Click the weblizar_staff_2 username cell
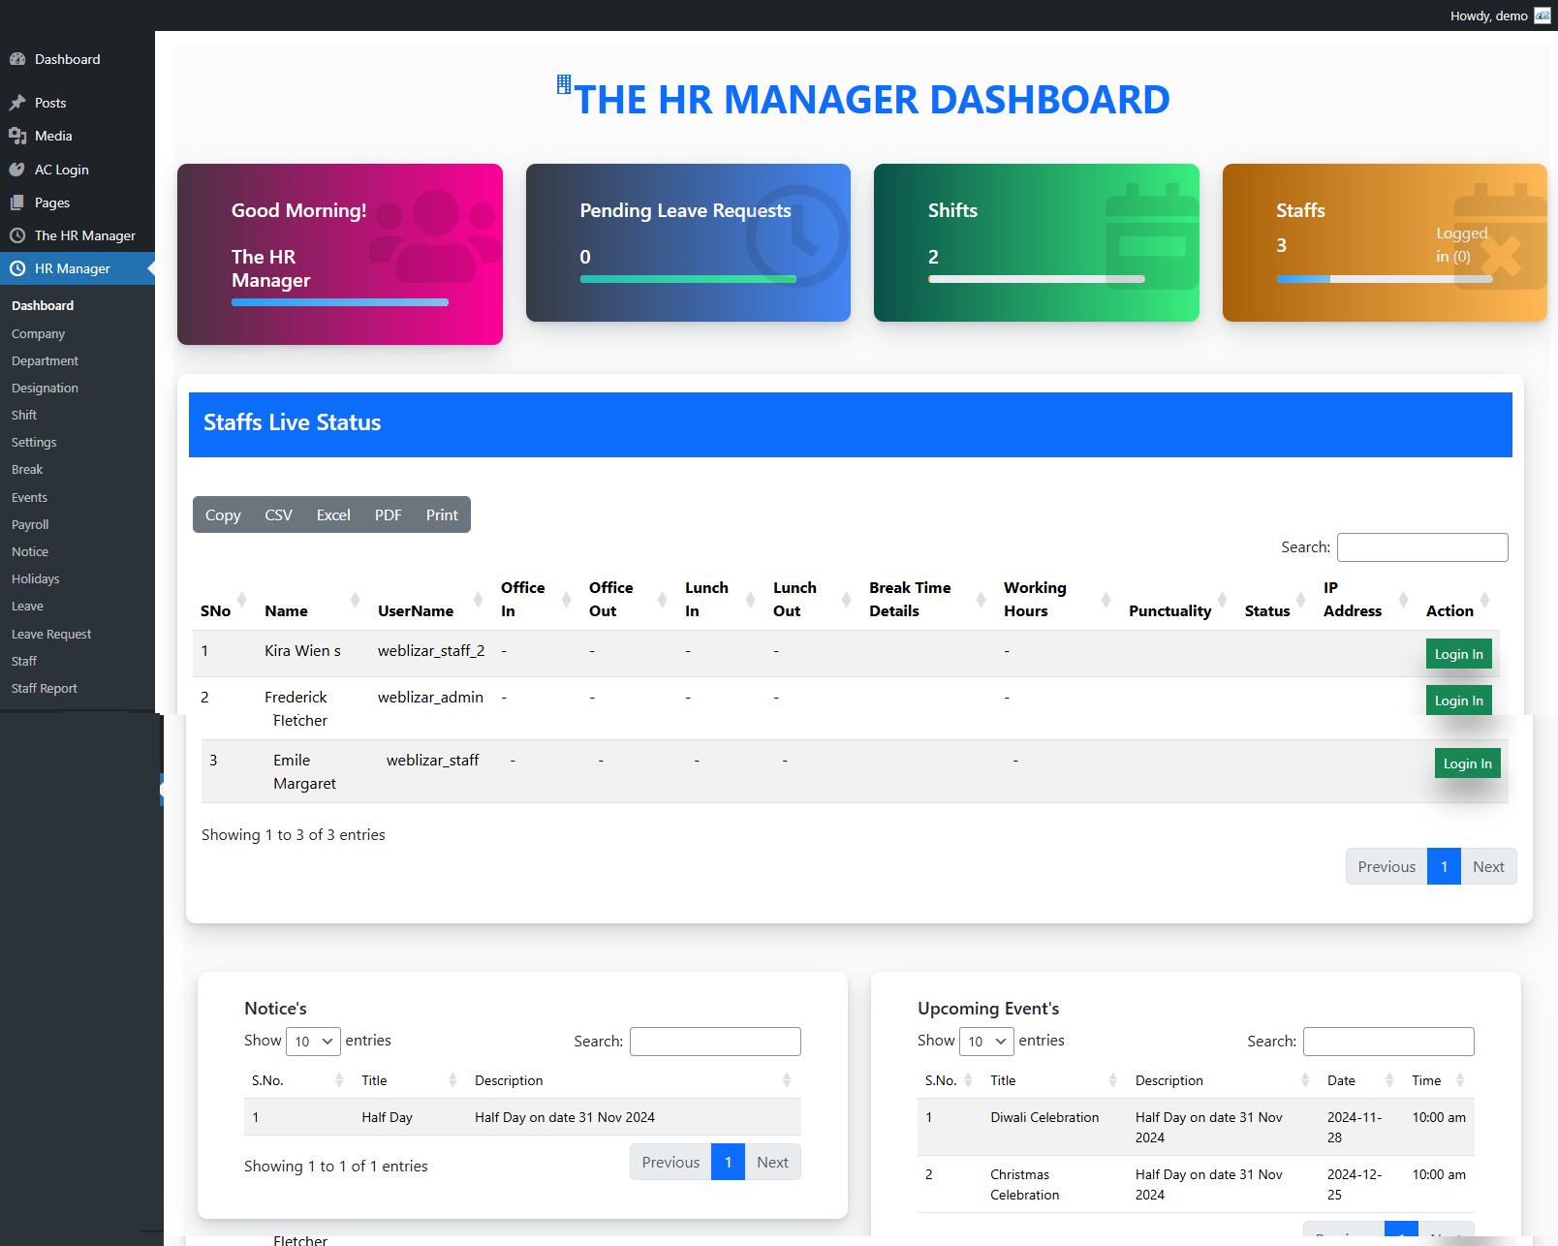The height and width of the screenshot is (1246, 1558). 431,651
